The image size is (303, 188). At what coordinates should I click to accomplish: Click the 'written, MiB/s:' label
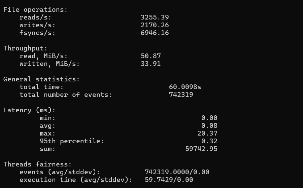coord(49,64)
